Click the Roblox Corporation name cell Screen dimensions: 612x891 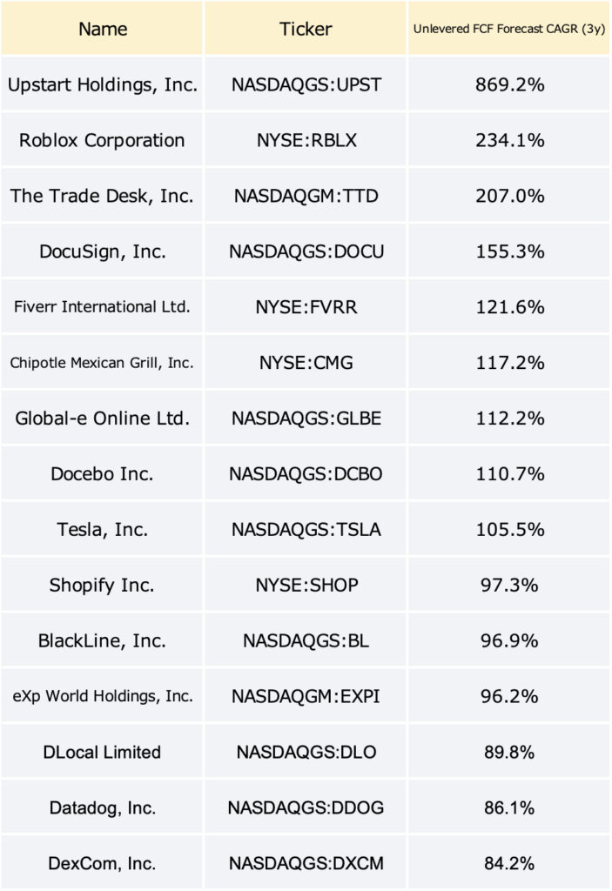102,140
